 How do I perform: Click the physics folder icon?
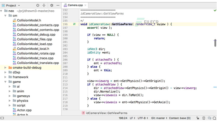pos(14,101)
